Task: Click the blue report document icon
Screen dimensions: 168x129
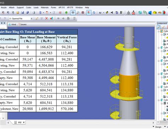Action: click(x=40, y=12)
